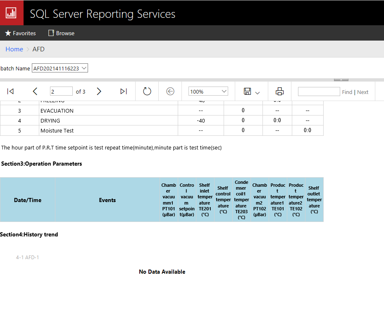The image size is (384, 330).
Task: Open Favorites star menu
Action: click(x=20, y=33)
